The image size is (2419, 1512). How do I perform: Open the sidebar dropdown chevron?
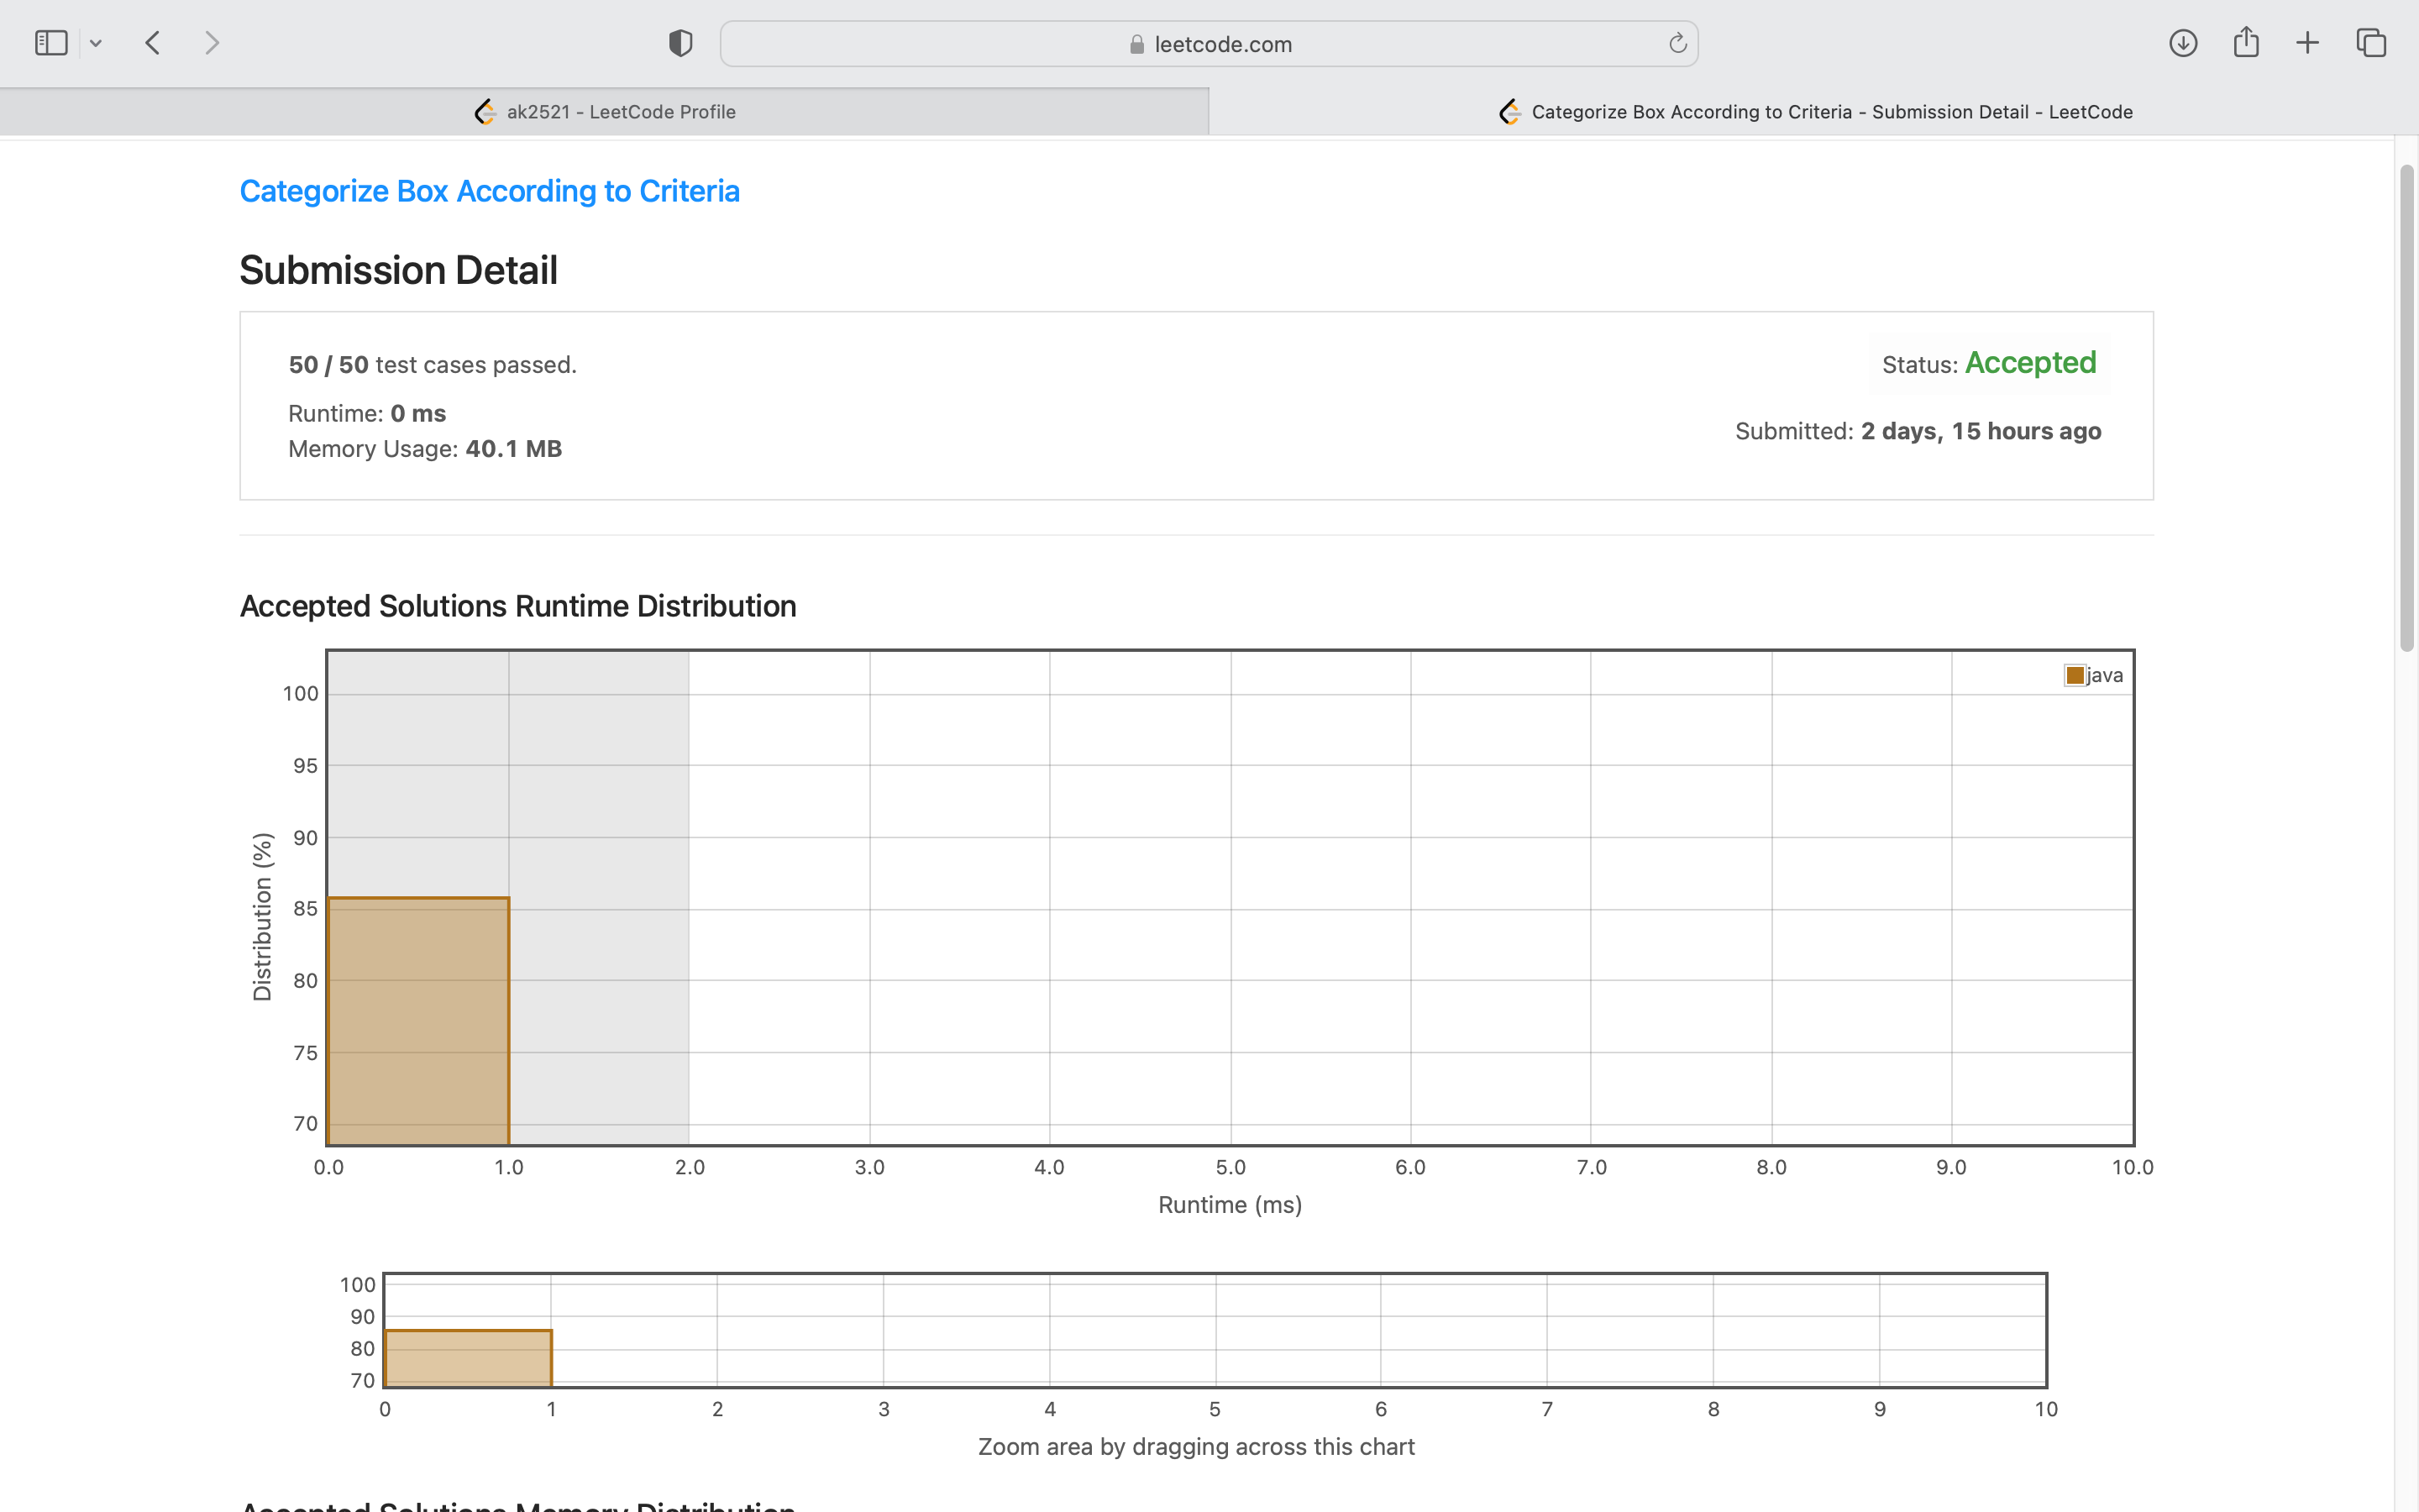click(96, 43)
